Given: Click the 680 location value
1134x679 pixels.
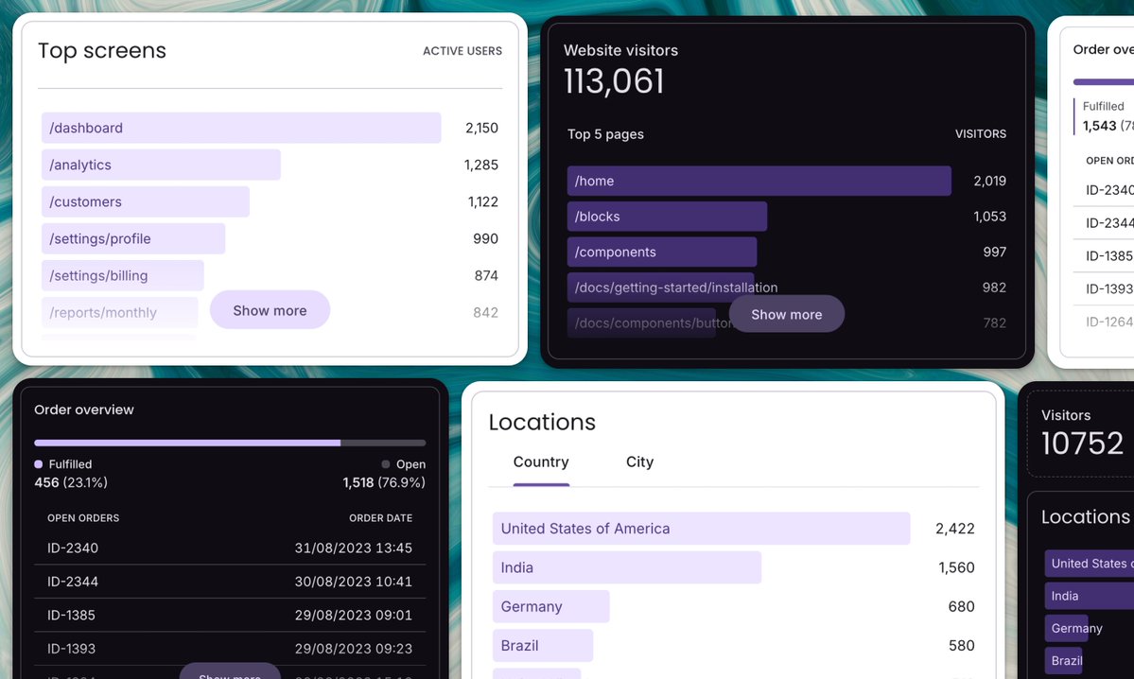Looking at the screenshot, I should coord(961,607).
